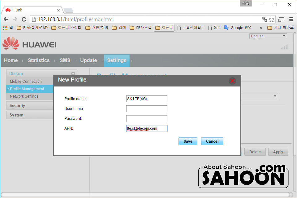
Task: Open the Google 번역 bookmark
Action: pos(238,28)
